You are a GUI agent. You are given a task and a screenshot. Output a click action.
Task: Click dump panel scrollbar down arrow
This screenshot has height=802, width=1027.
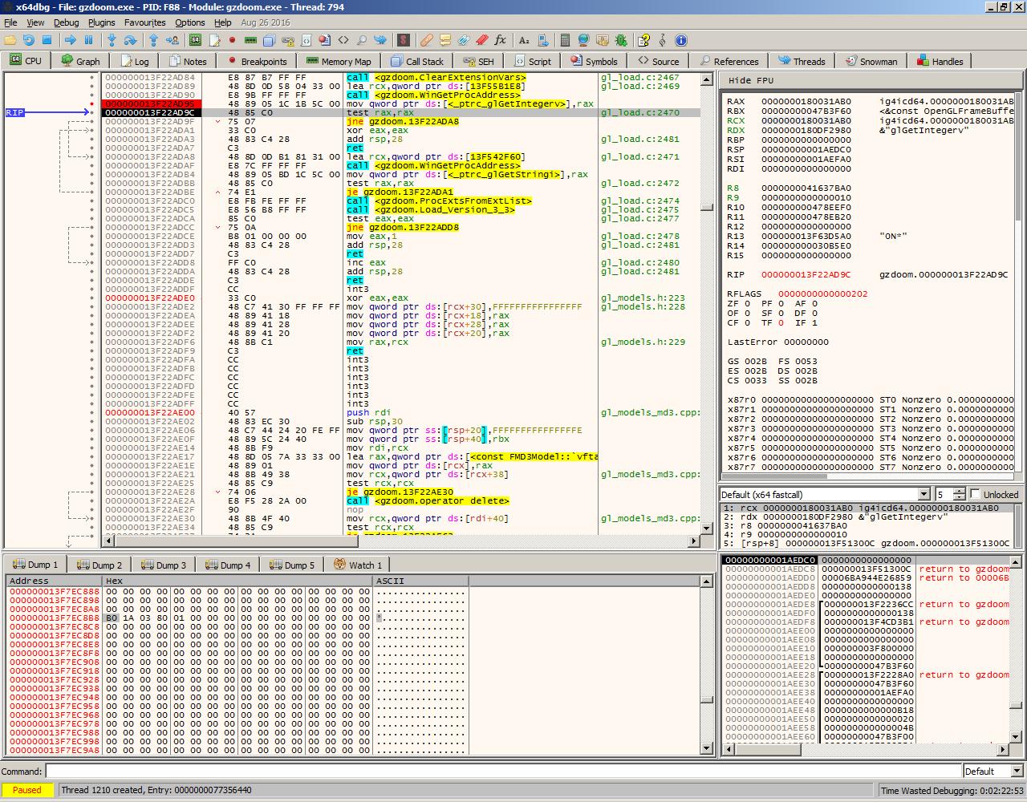(x=707, y=748)
